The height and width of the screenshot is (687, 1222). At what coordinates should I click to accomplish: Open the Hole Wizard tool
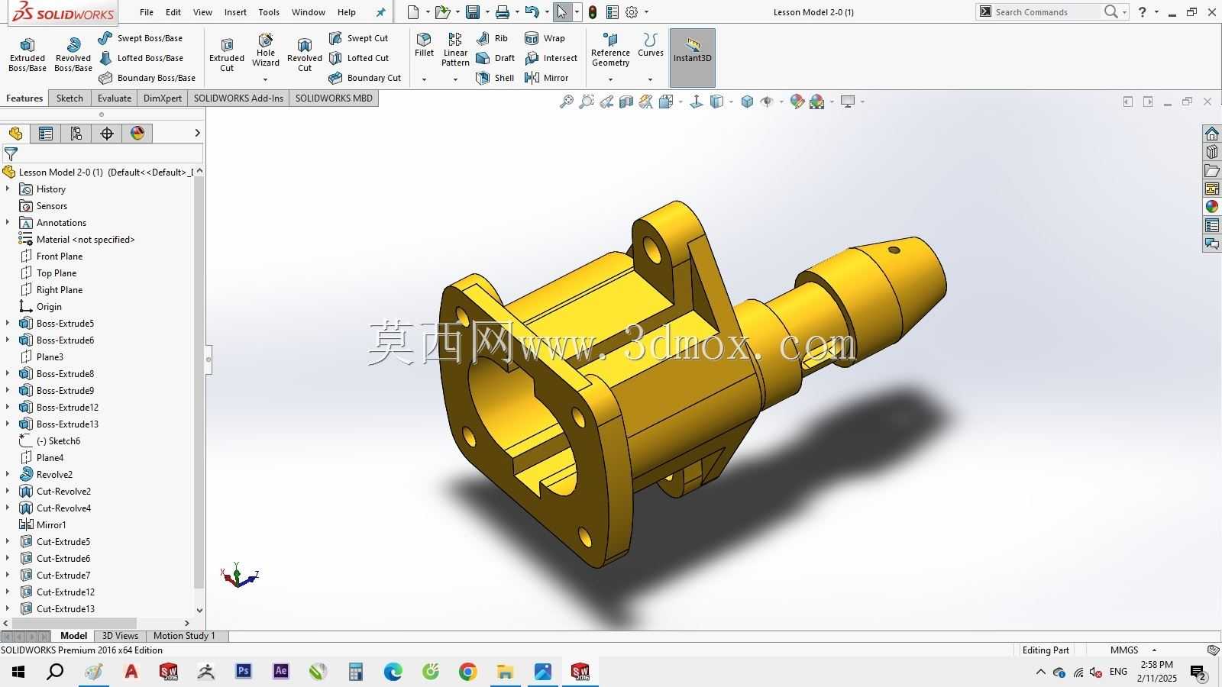[x=266, y=50]
